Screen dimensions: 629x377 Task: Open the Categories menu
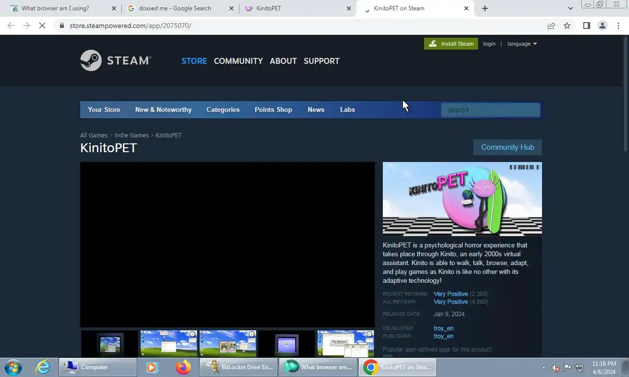point(223,109)
